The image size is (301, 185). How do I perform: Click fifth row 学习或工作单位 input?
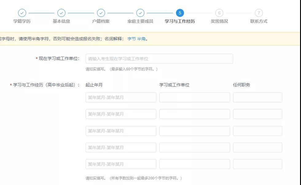coord(194,164)
